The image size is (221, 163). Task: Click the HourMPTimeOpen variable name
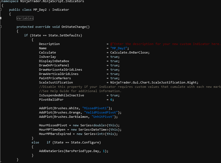pyautogui.click(x=53, y=130)
